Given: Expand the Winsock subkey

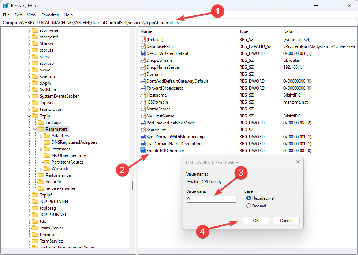Looking at the screenshot, I should 41,169.
